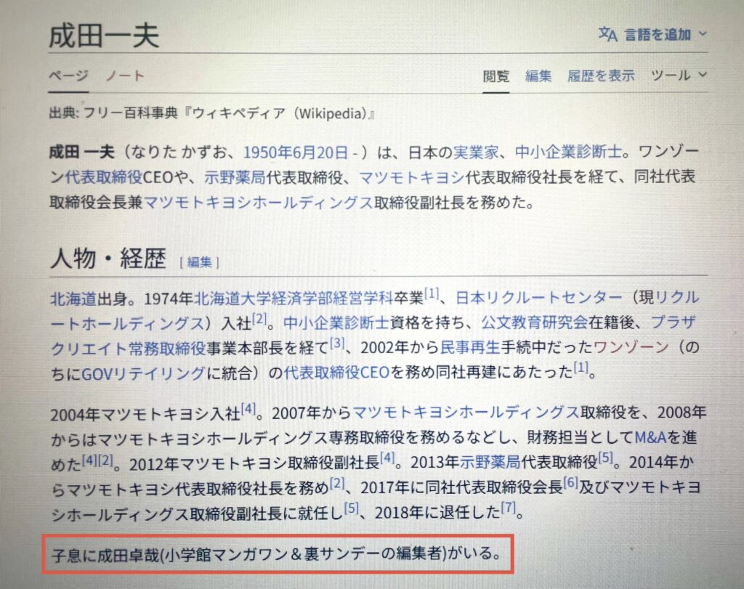Click the 民事再生 link

(x=470, y=348)
